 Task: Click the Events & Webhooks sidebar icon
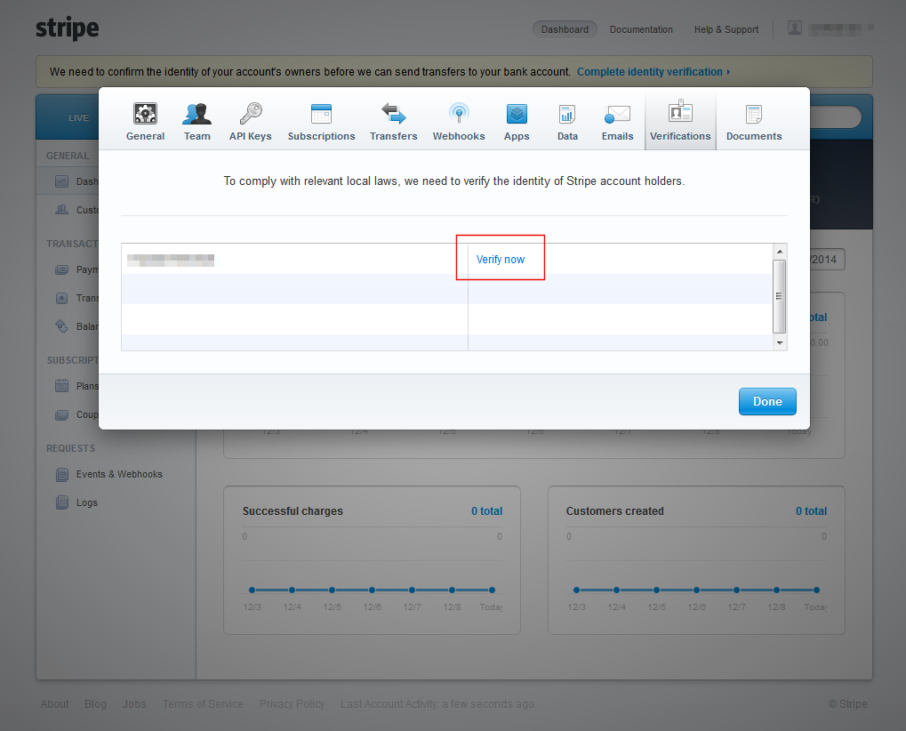pos(62,474)
